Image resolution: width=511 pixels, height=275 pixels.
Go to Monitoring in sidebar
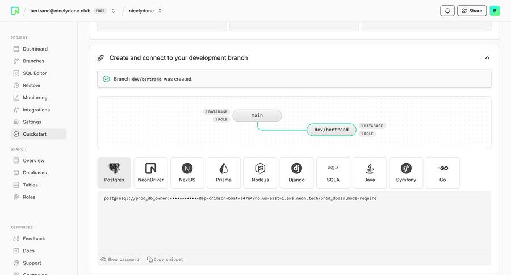(x=35, y=98)
